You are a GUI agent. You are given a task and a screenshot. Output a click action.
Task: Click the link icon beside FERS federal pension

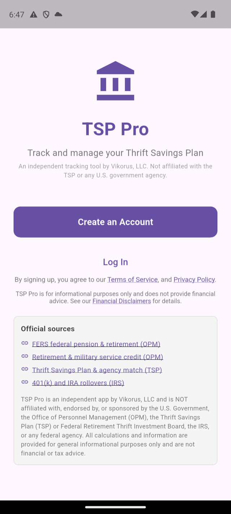coord(25,343)
